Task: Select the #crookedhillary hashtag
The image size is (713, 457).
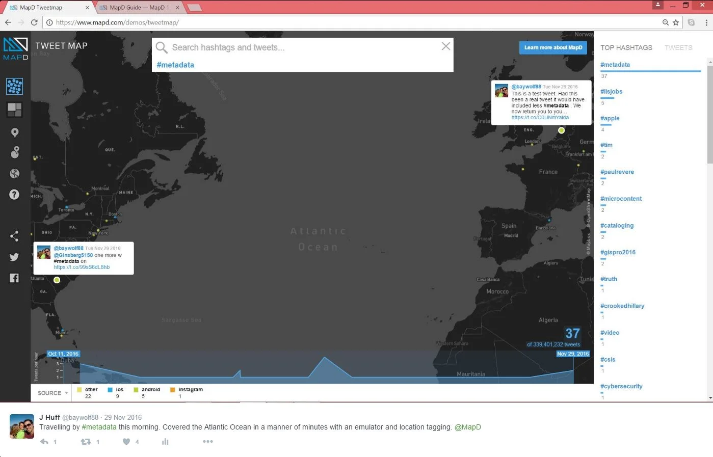Action: (622, 306)
